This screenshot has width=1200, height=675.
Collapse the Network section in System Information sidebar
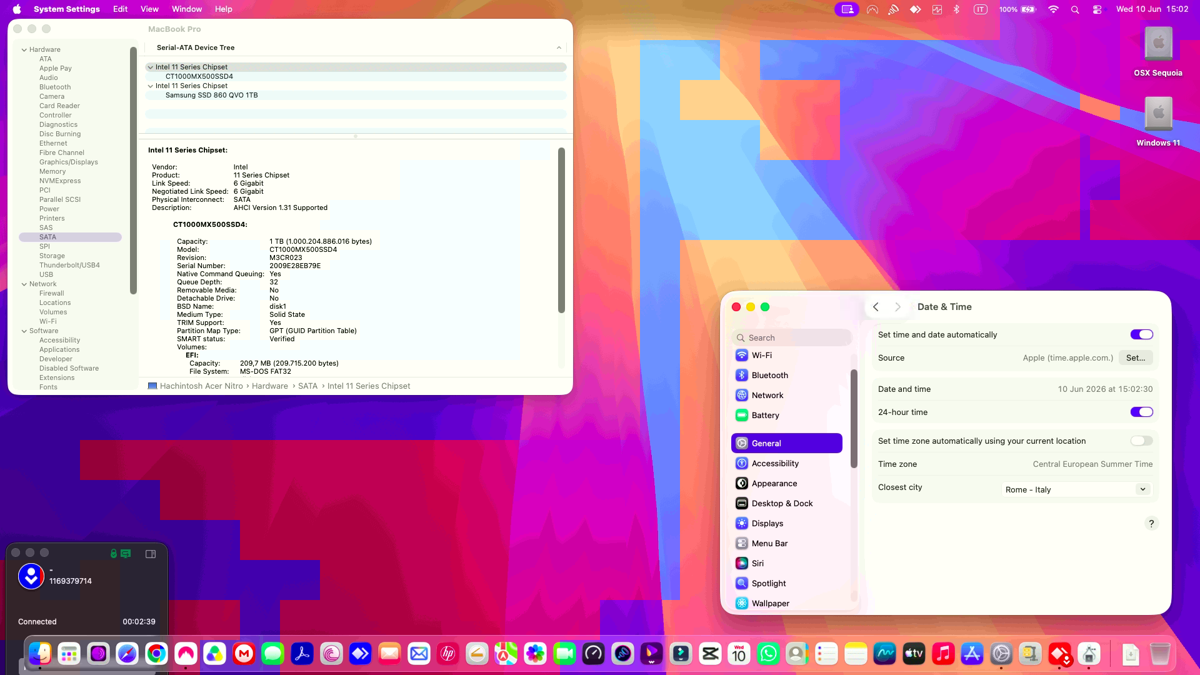tap(24, 284)
